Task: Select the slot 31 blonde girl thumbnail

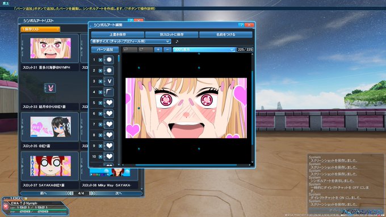Action: coord(51,48)
